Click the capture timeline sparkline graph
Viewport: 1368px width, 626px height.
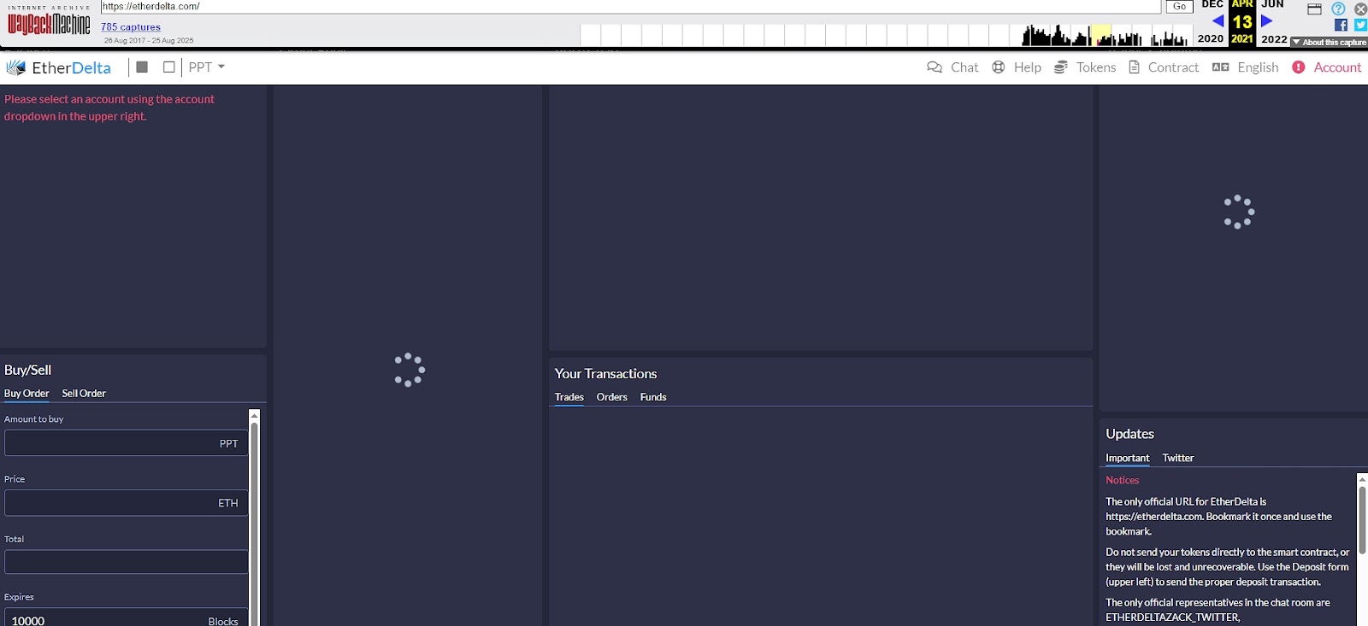tap(885, 35)
